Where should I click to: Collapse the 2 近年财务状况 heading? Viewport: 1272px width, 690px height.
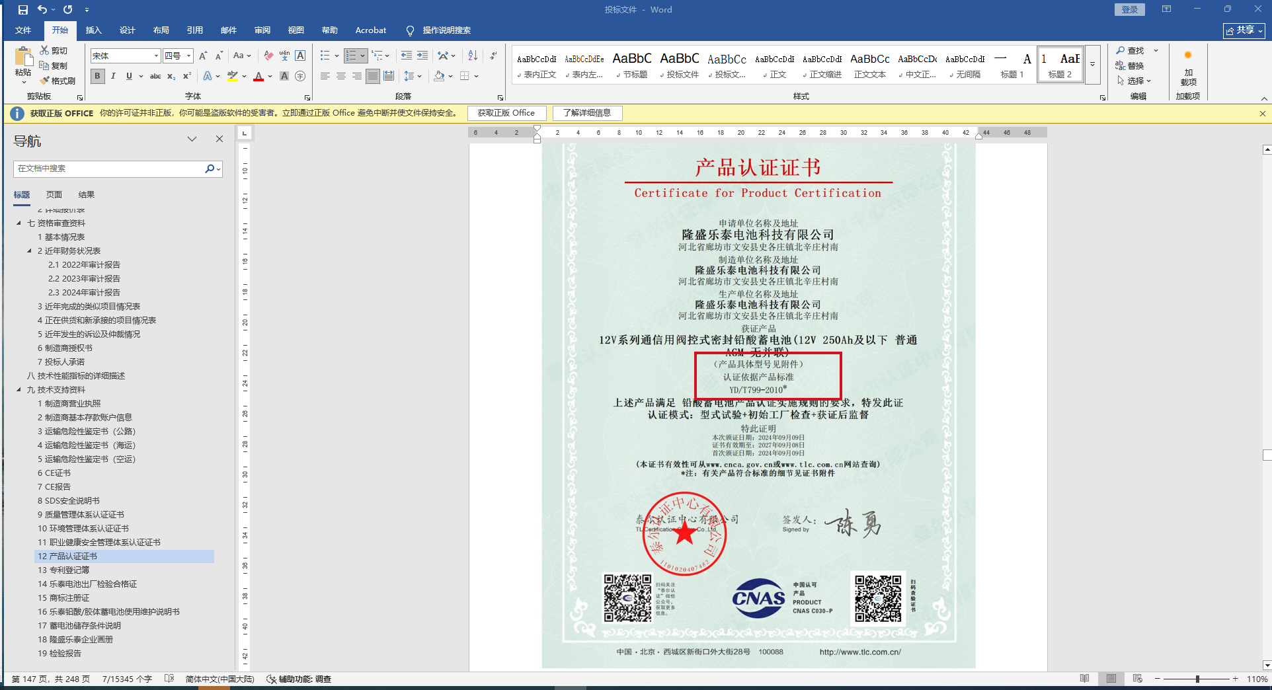pyautogui.click(x=29, y=251)
